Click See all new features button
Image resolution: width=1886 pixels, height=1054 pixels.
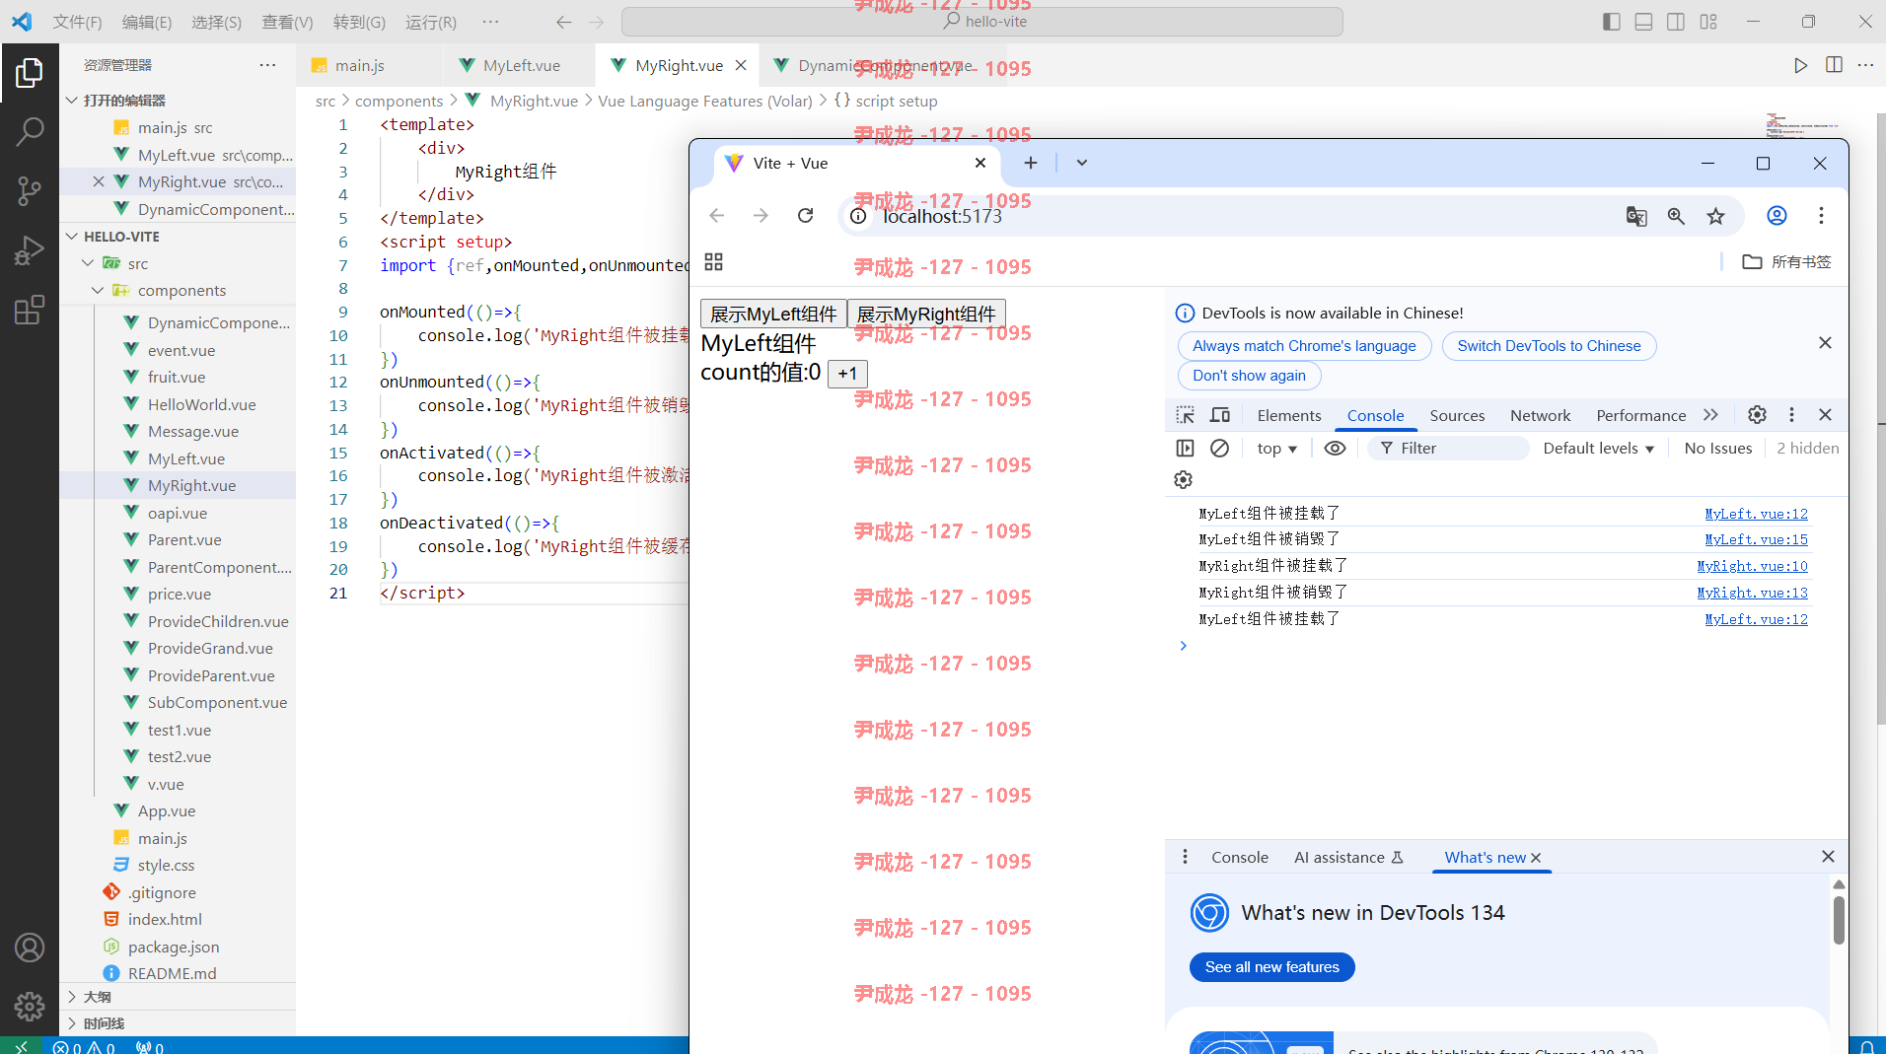tap(1271, 967)
